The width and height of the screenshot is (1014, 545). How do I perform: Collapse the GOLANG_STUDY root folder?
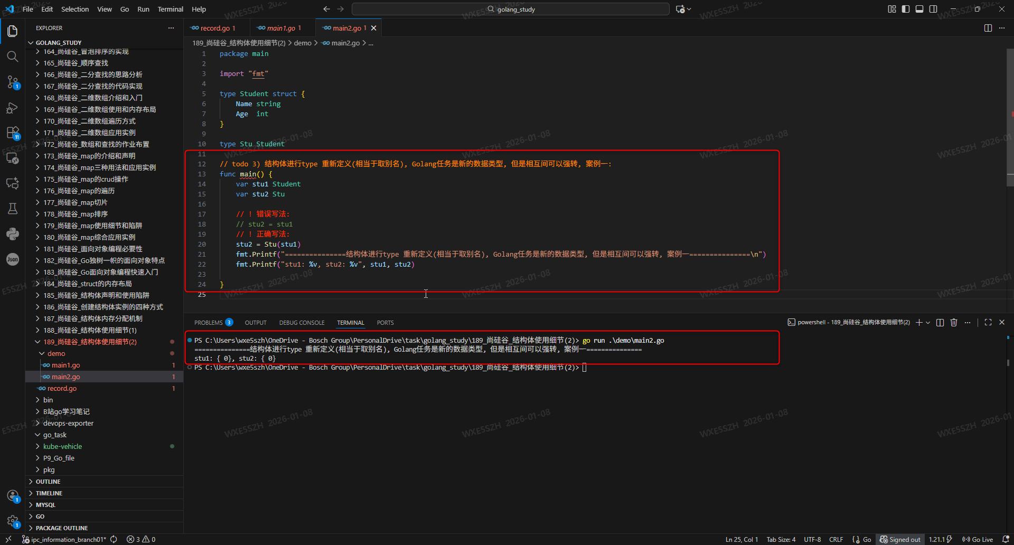pos(105,43)
